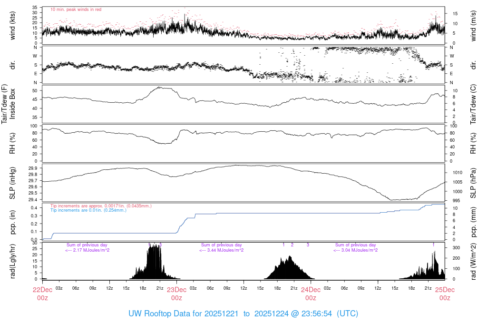This screenshot has width=487, height=333.
Task: Click the '25Dec 00z' date label
Action: tap(445, 294)
